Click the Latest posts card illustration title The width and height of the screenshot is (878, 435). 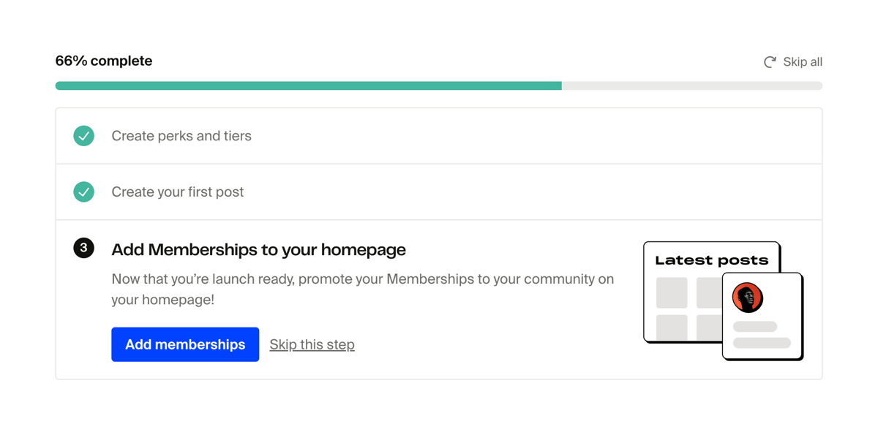pos(711,260)
